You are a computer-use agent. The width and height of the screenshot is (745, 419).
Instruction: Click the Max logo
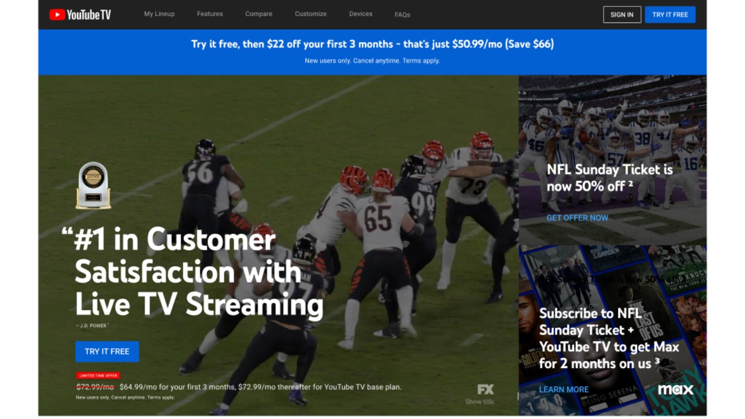[676, 390]
